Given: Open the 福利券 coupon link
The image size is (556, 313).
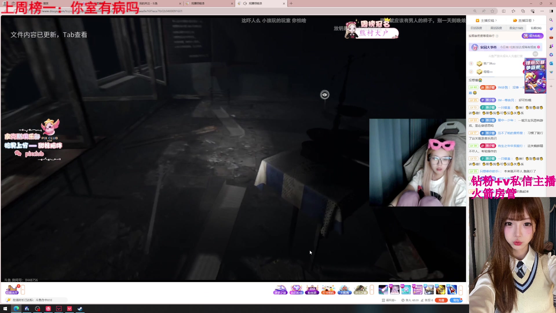Looking at the screenshot, I should [x=389, y=300].
